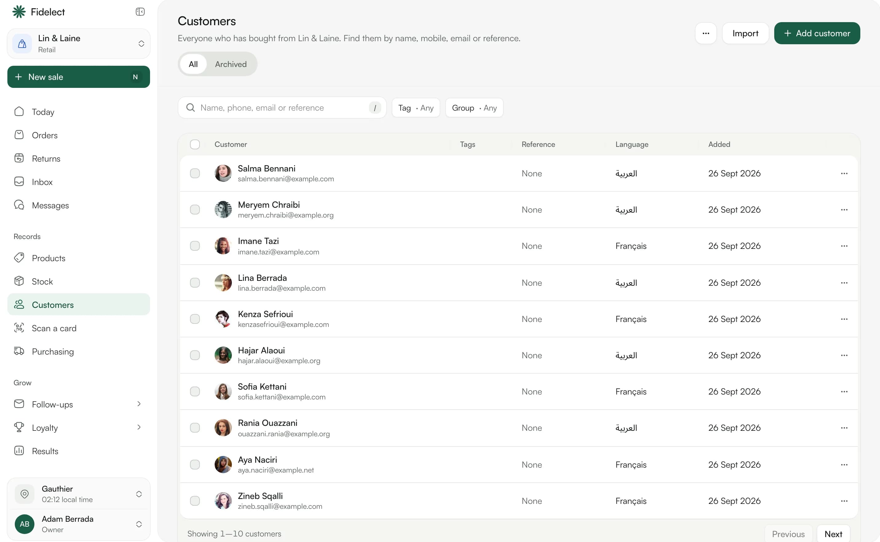Check the box for Kenza Sefrioui

tap(195, 319)
